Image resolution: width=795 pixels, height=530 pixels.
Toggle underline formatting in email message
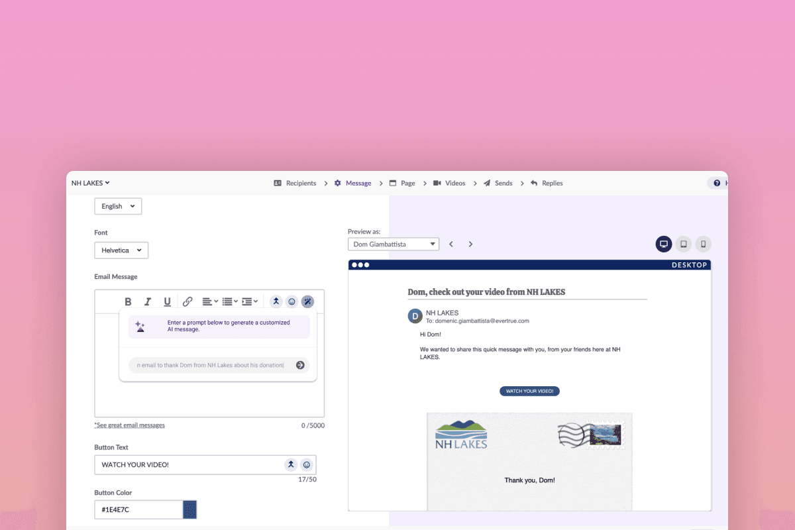coord(168,301)
